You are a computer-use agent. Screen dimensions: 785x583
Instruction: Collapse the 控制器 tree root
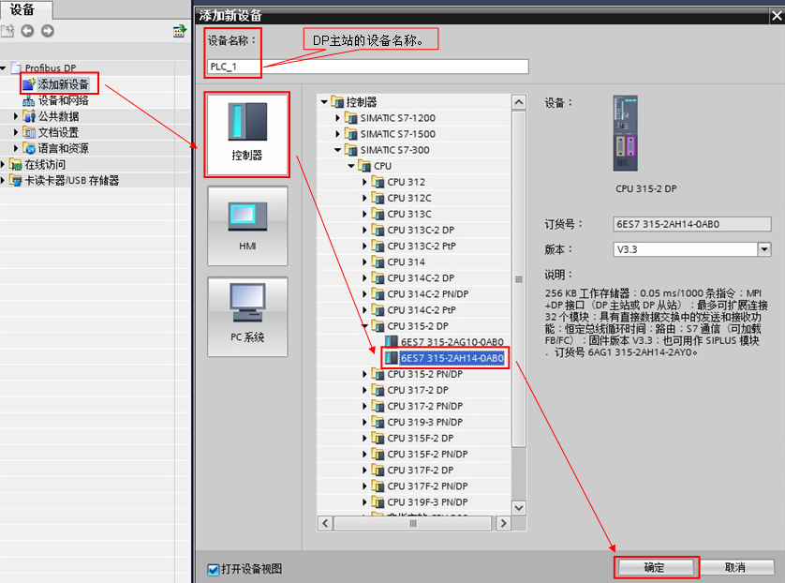tap(324, 102)
